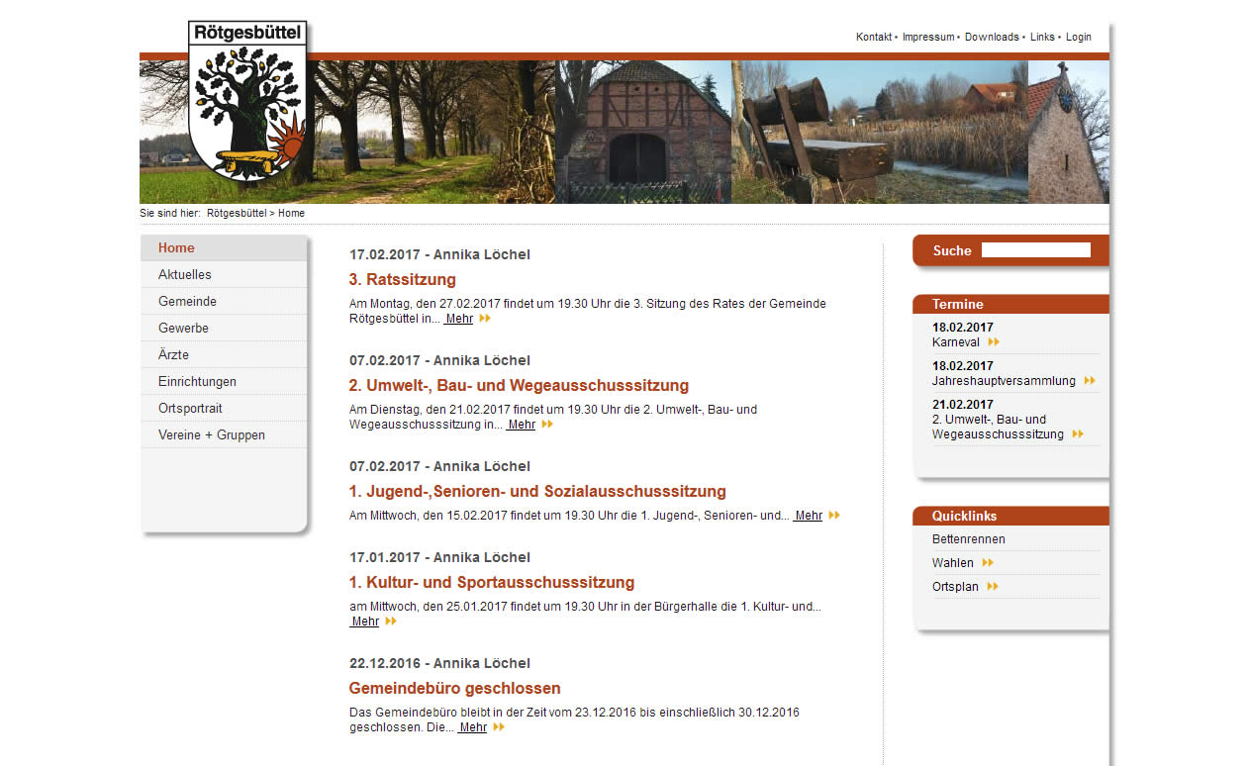Click the arrow icon next to Karneval
Viewport: 1249px width, 766px height.
coord(994,342)
